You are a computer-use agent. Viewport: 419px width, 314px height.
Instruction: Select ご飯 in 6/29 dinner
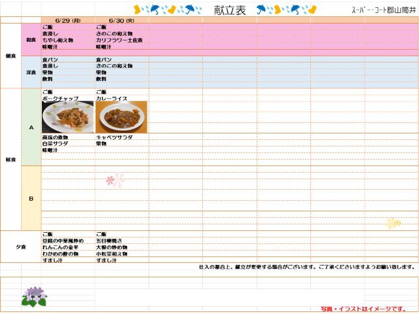48,234
